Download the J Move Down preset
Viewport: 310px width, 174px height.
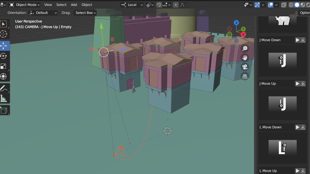pos(303,40)
